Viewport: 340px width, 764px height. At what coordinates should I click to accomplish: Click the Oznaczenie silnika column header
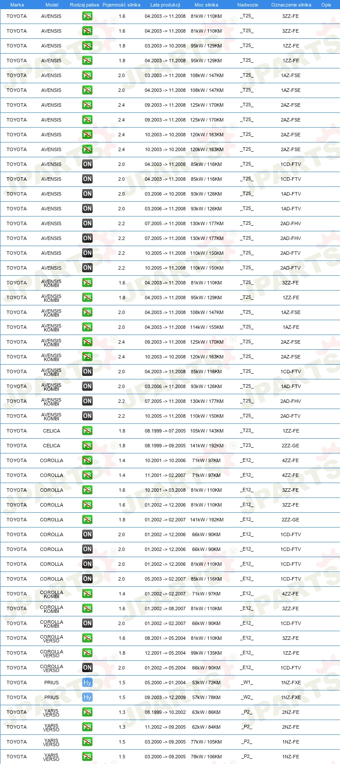pos(291,5)
